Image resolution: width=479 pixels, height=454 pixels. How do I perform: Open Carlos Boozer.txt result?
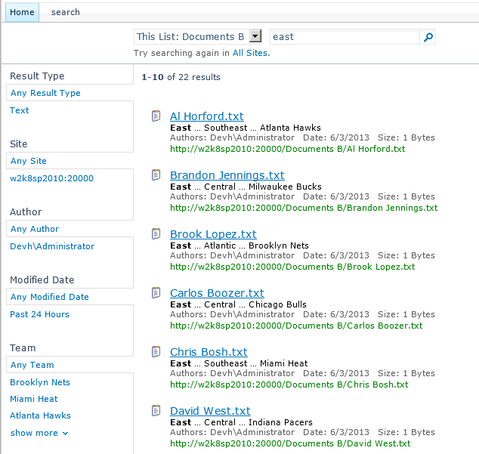coord(217,293)
